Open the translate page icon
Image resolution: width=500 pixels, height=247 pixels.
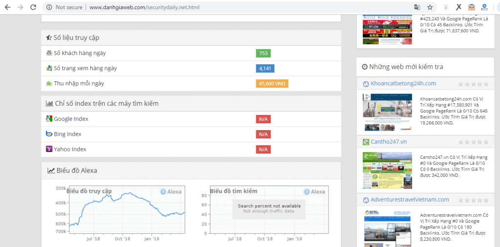[417, 7]
